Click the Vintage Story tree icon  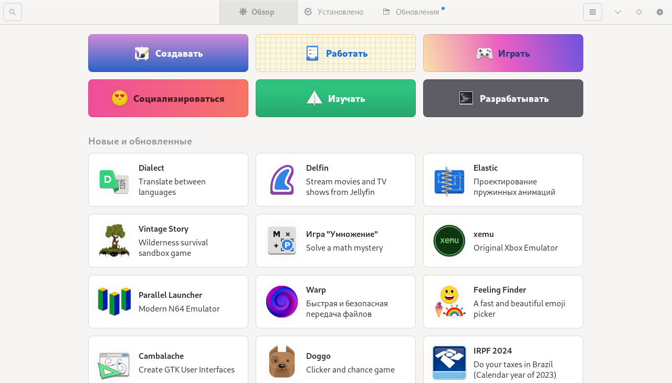pyautogui.click(x=113, y=240)
